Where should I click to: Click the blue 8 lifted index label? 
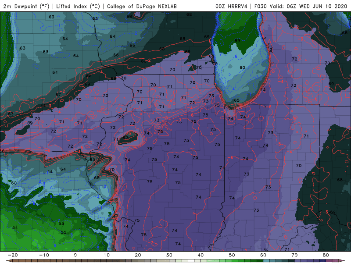(72, 235)
